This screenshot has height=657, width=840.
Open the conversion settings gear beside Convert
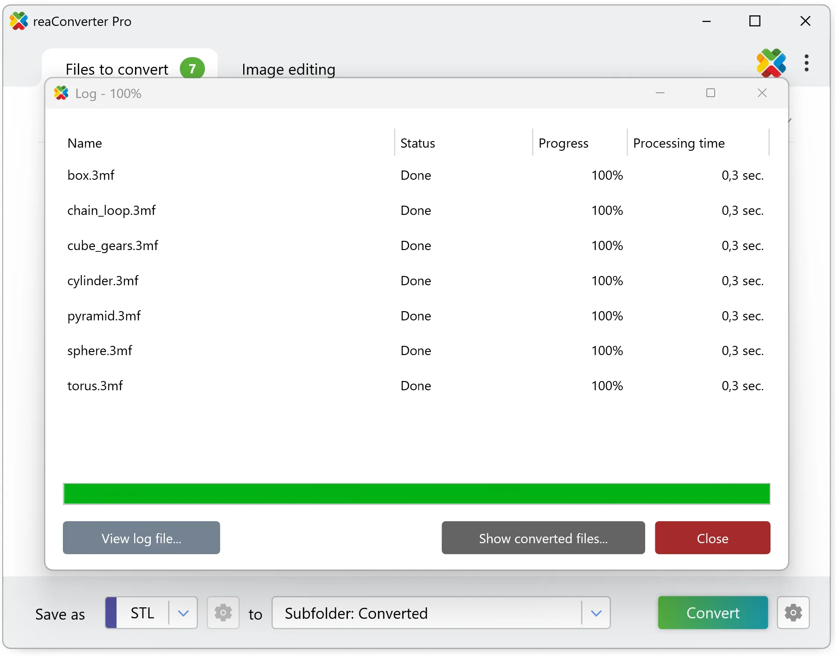click(793, 613)
